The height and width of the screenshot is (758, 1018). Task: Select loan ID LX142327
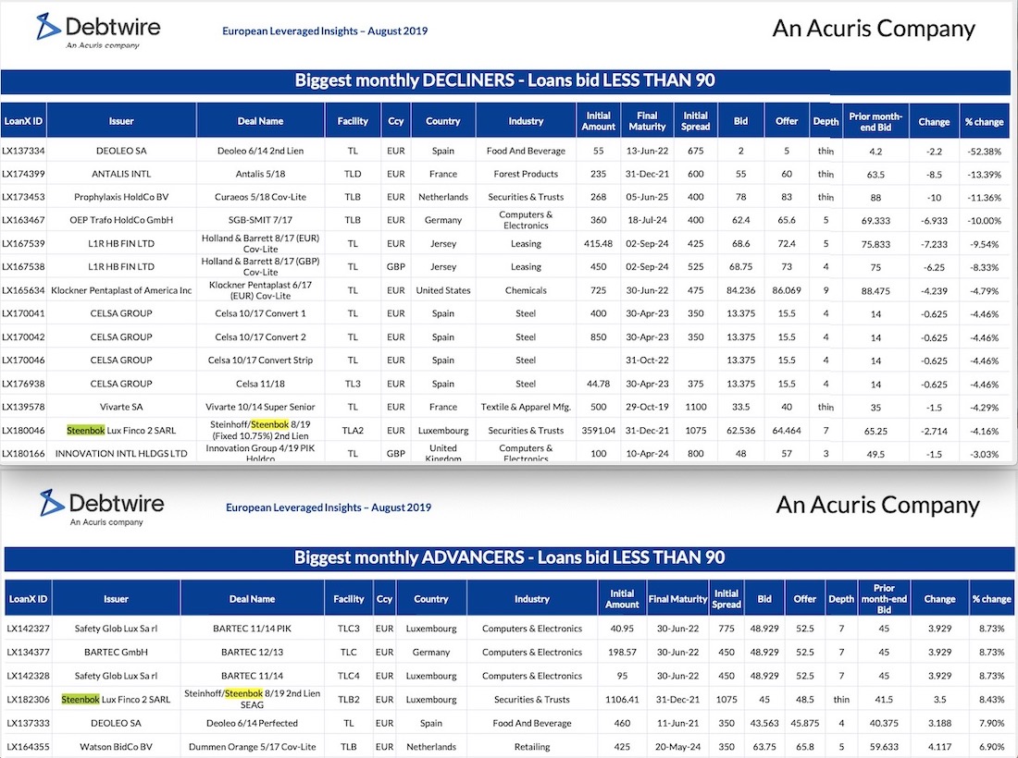coord(28,629)
